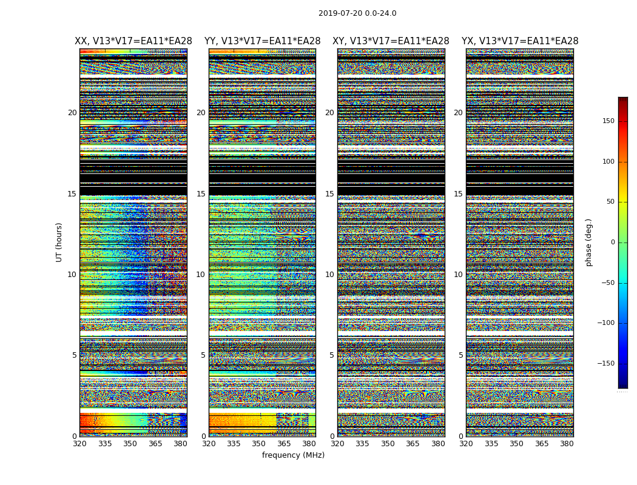
Task: Click the 350 frequency tick under XX panel
Action: (x=130, y=444)
